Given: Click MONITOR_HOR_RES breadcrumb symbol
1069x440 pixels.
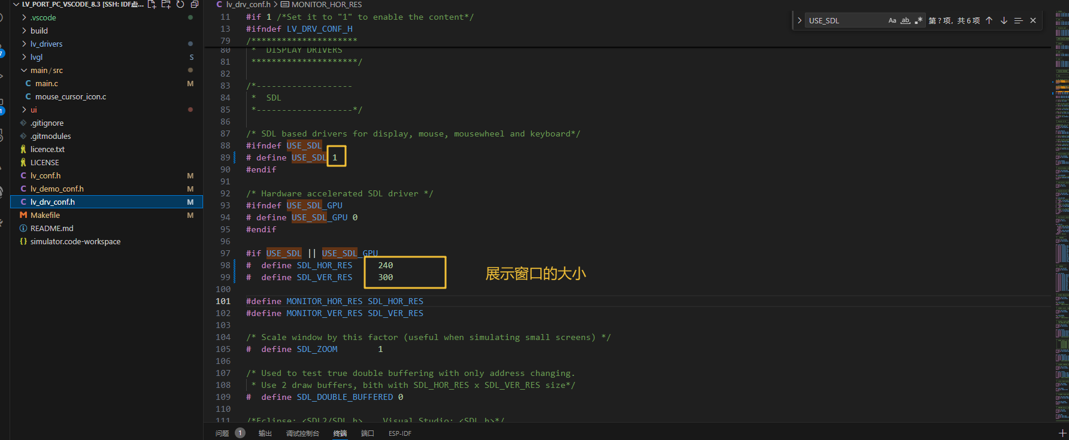Looking at the screenshot, I should click(326, 4).
